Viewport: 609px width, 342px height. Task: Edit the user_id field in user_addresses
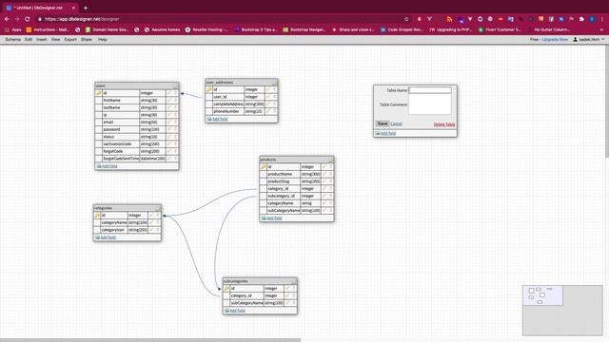268,97
